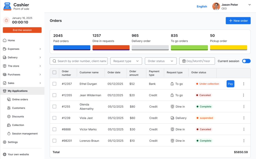Select the checkbox for order #1239
Viewport: 256px width, 159px height.
(x=54, y=118)
